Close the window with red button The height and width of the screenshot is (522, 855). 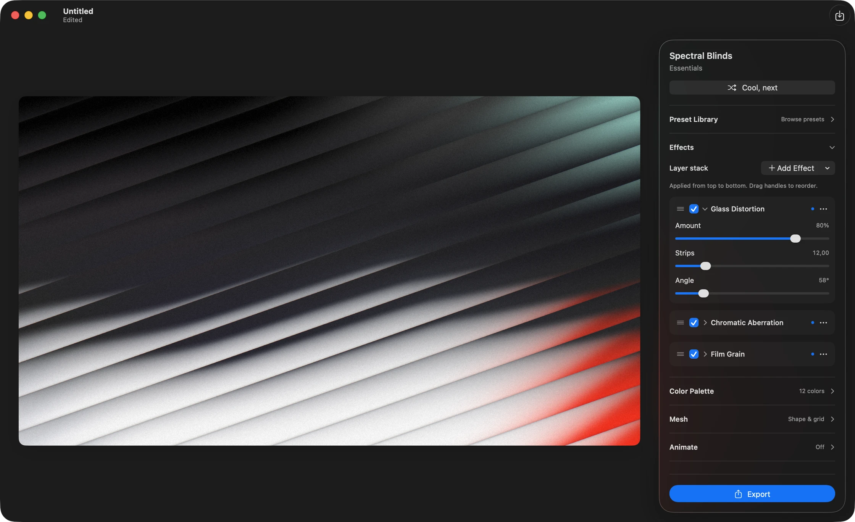coord(15,15)
